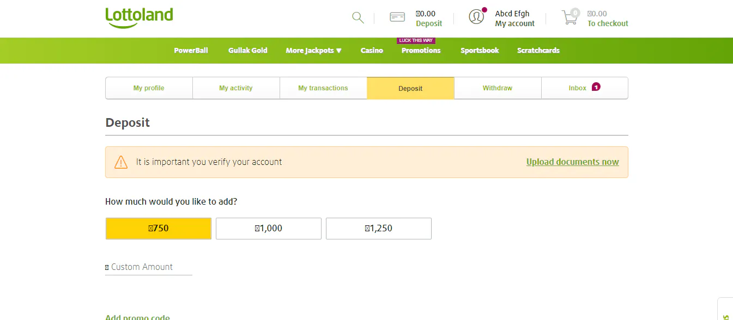Open Casino menu item
The height and width of the screenshot is (320, 733).
click(x=372, y=50)
